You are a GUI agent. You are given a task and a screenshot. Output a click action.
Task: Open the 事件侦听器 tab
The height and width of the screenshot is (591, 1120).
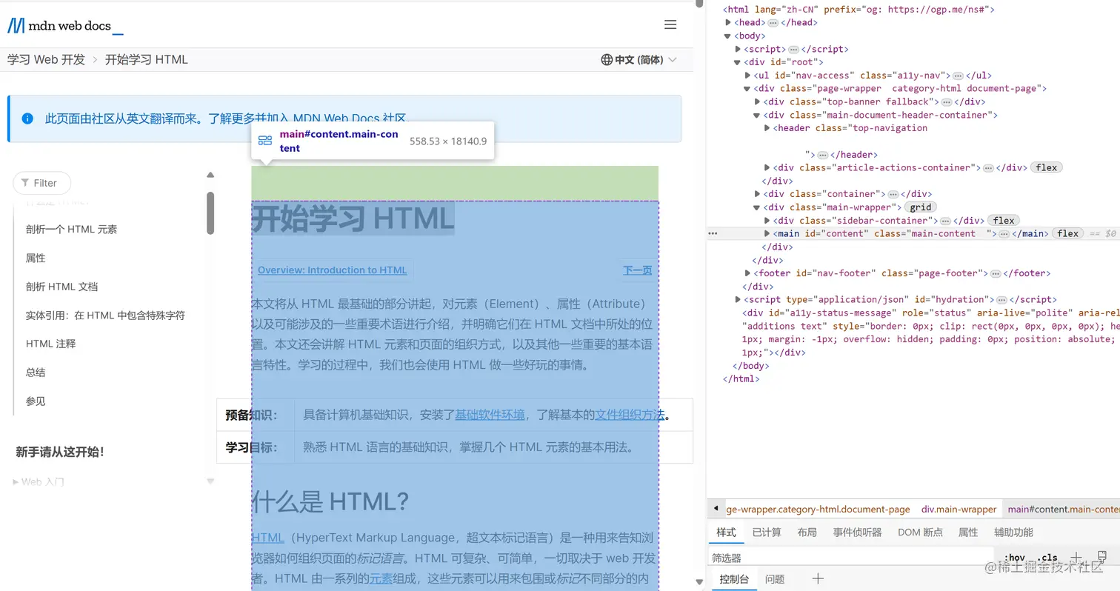pos(857,532)
